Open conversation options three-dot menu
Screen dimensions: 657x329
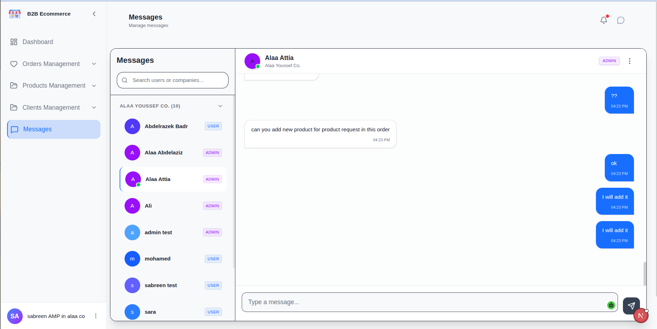pos(630,61)
